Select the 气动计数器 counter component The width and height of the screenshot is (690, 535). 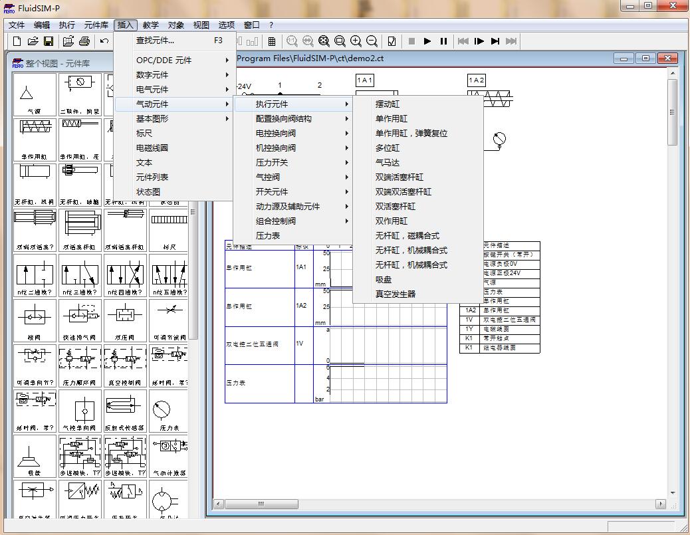170,457
